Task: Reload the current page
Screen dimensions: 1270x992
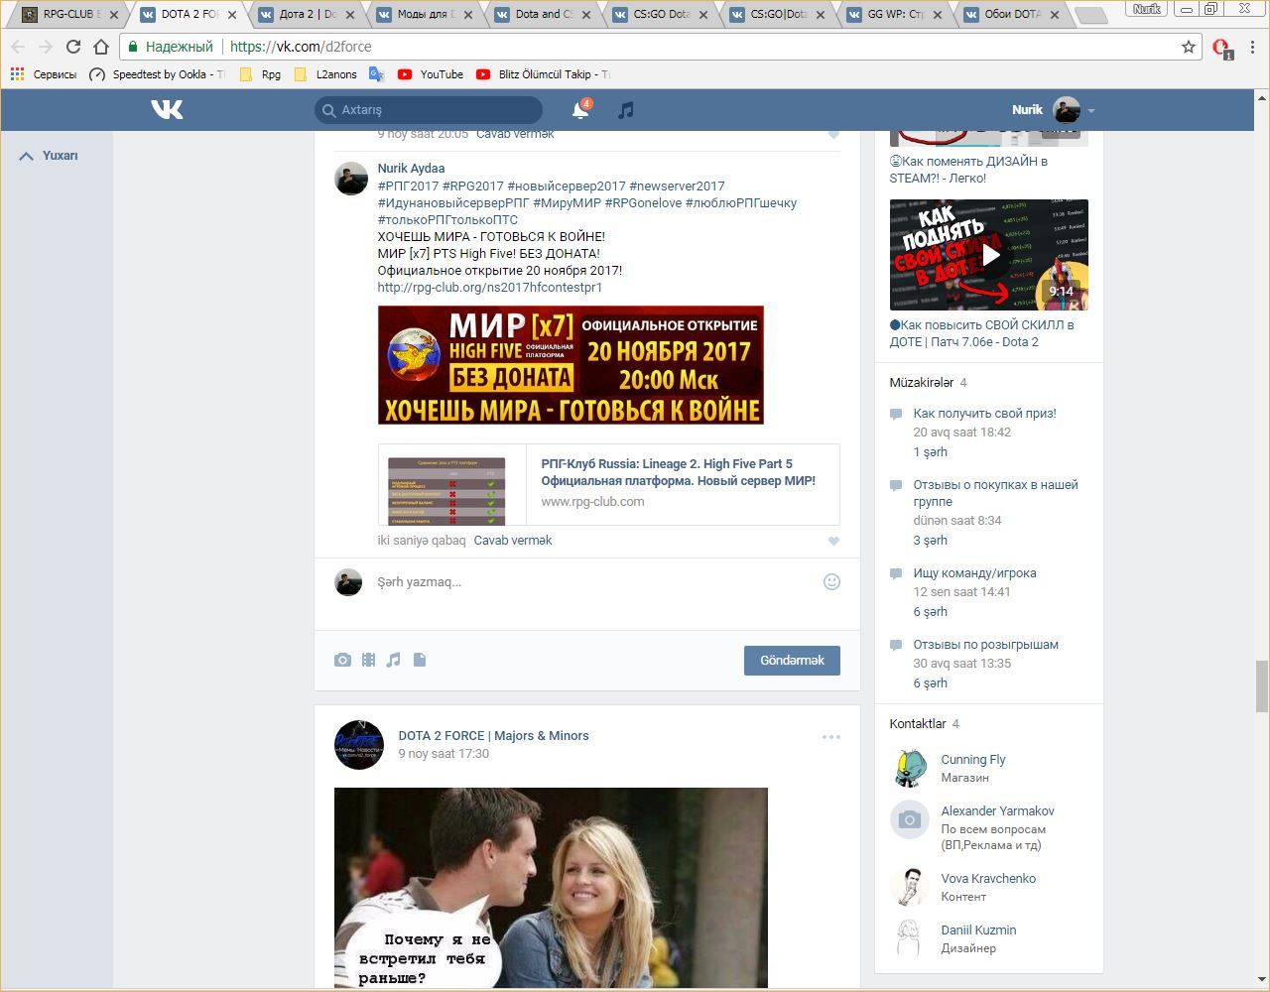Action: pyautogui.click(x=73, y=47)
